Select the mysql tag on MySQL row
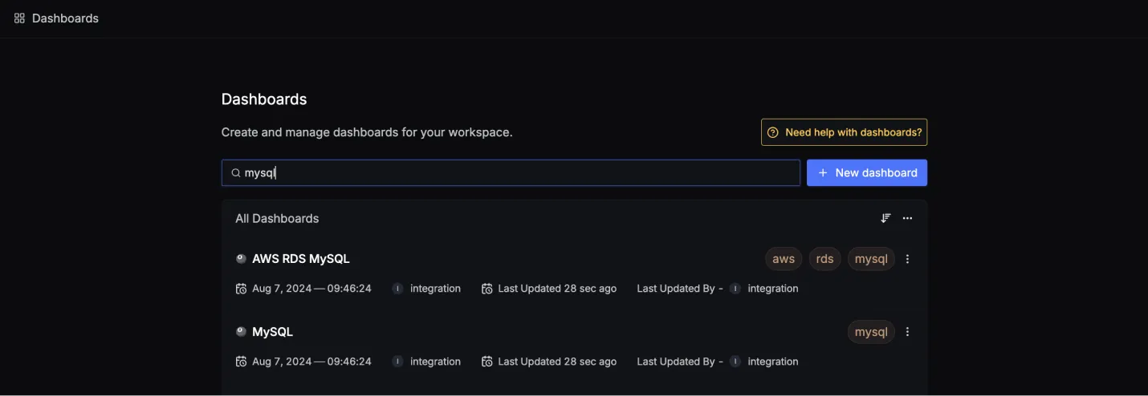 (871, 332)
